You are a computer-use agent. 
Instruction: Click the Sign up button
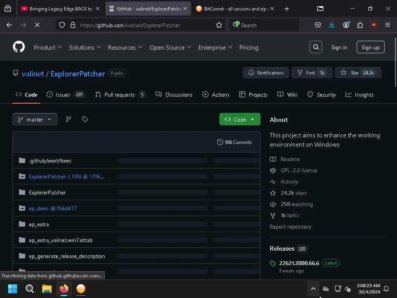point(370,47)
